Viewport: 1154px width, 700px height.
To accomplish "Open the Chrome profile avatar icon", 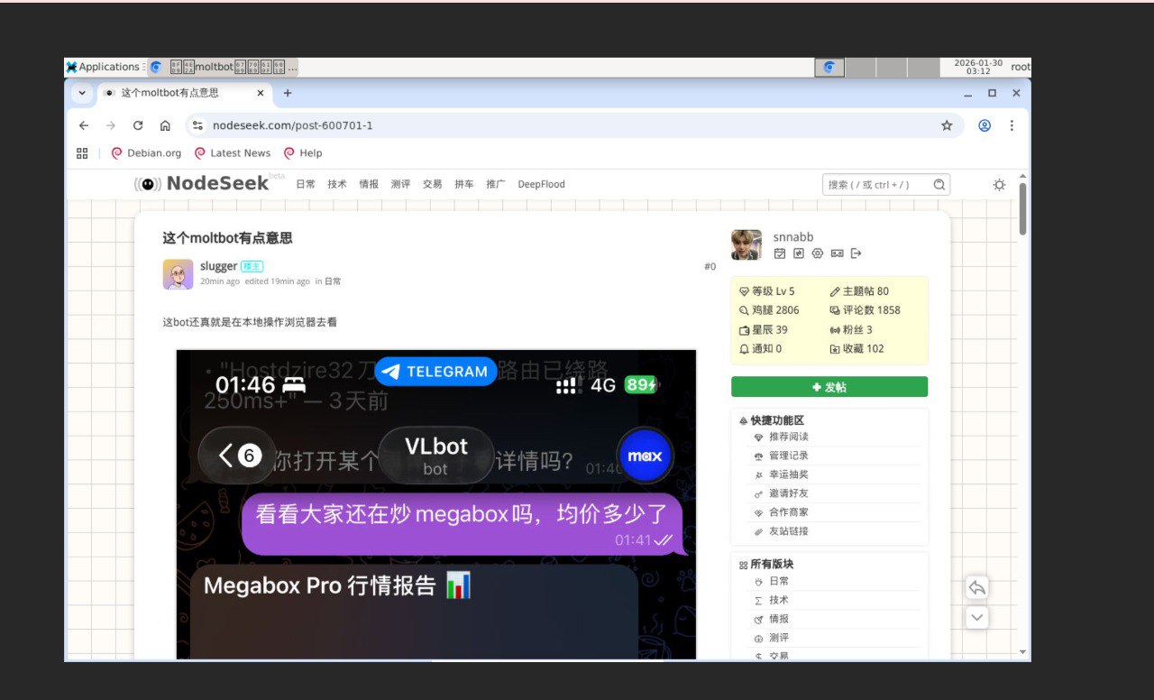I will pos(985,125).
